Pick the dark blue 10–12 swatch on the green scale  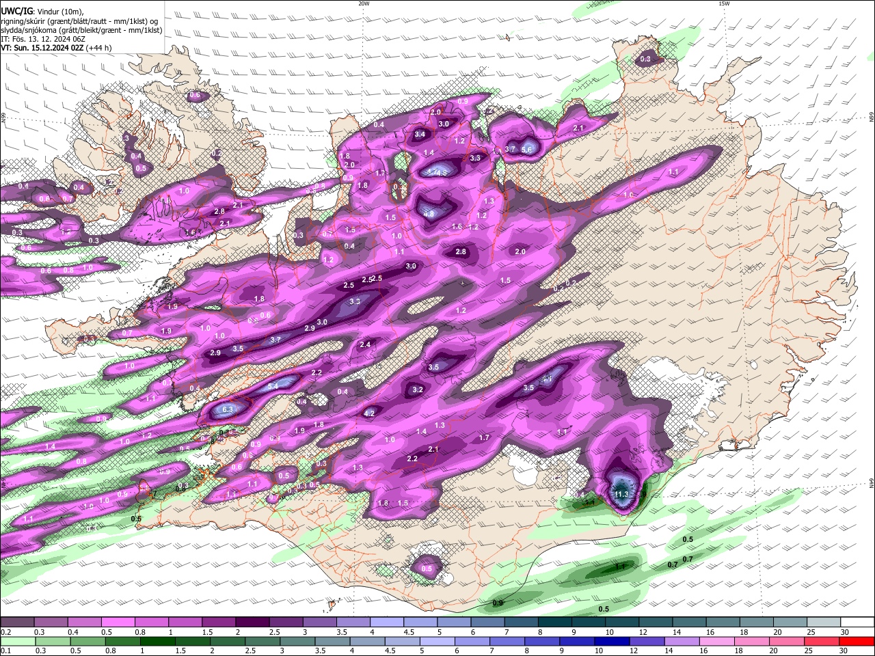pyautogui.click(x=610, y=641)
